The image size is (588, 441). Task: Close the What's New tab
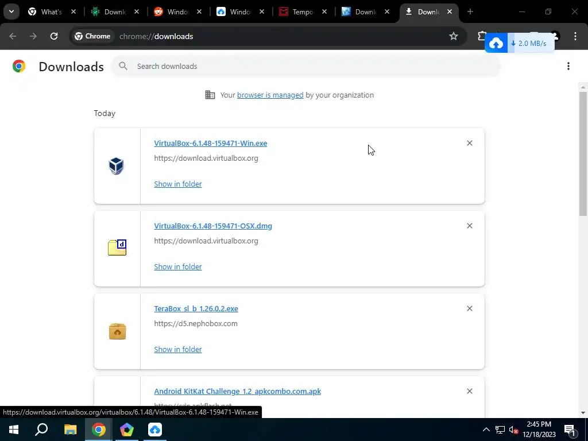click(73, 12)
